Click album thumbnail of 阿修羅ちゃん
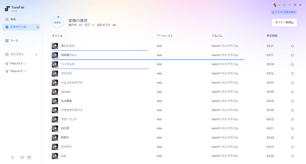Image resolution: width=306 pixels, height=164 pixels. pos(55,55)
